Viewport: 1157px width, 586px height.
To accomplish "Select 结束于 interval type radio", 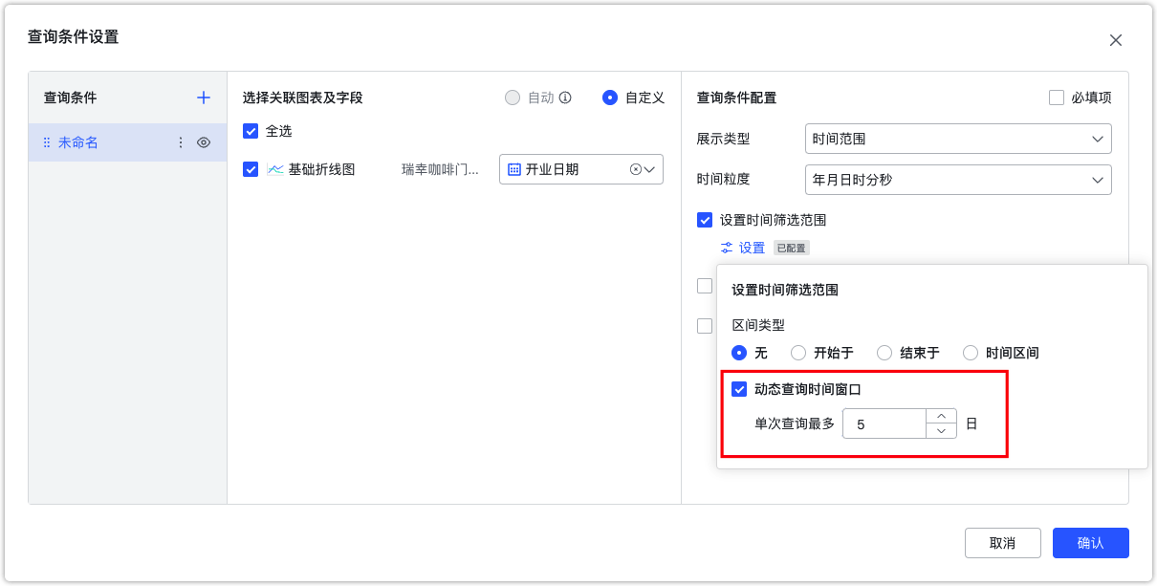I will [x=884, y=353].
